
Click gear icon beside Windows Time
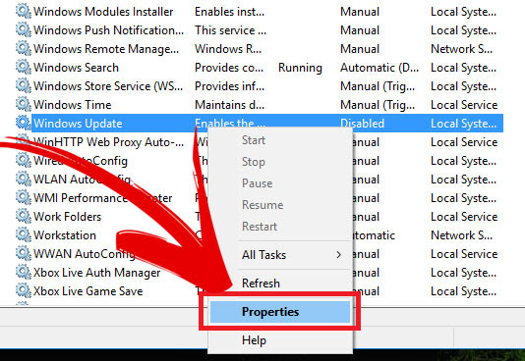(x=23, y=105)
